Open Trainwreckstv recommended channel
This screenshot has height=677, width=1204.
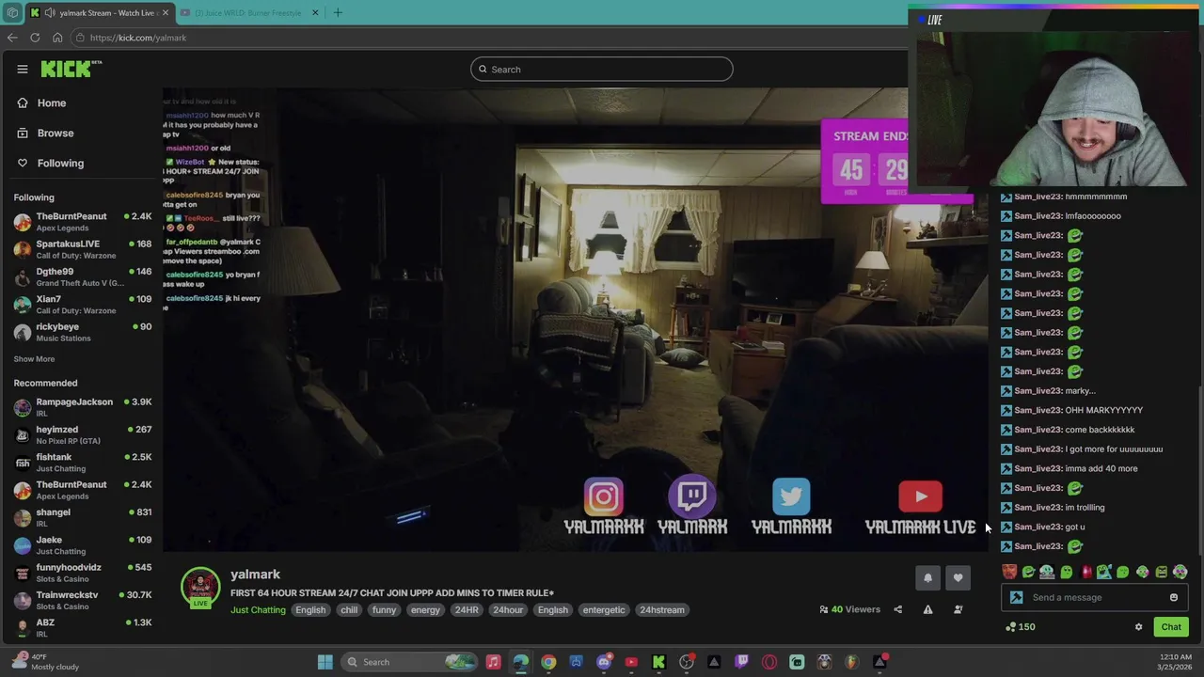click(83, 600)
